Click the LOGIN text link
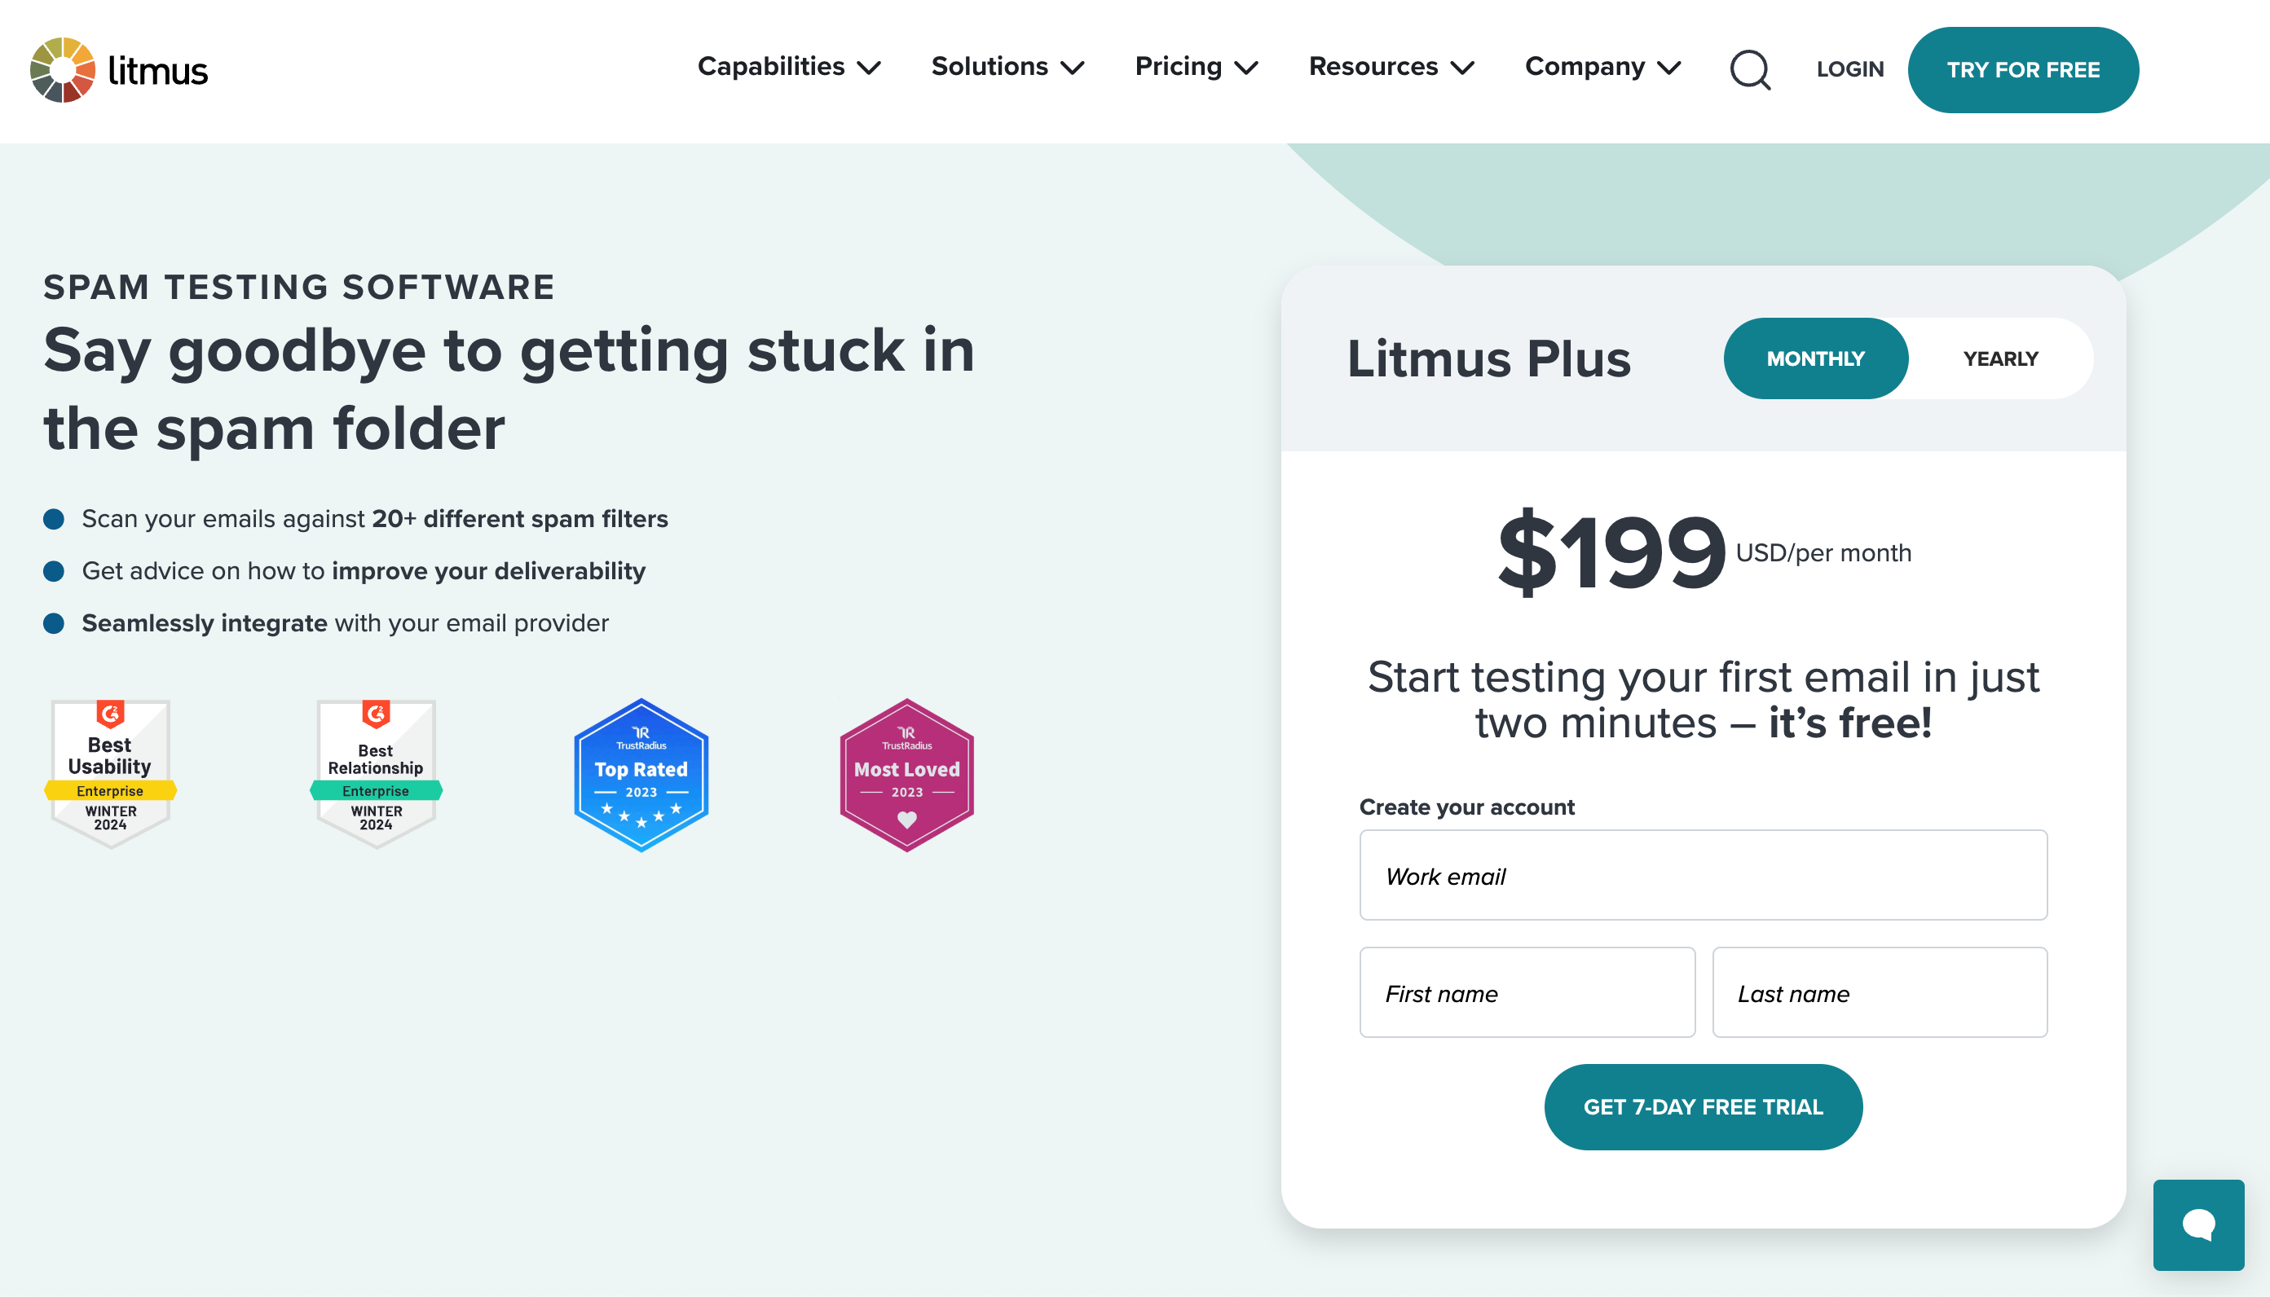This screenshot has width=2270, height=1297. [1850, 68]
